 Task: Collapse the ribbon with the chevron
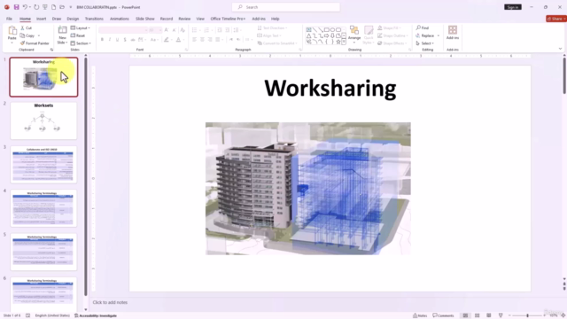click(x=560, y=49)
